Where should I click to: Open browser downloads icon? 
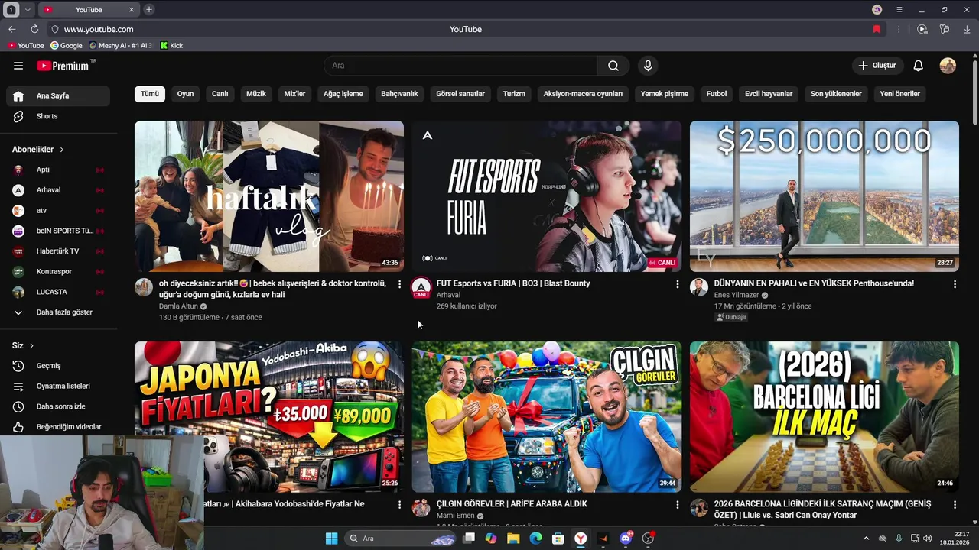[968, 29]
